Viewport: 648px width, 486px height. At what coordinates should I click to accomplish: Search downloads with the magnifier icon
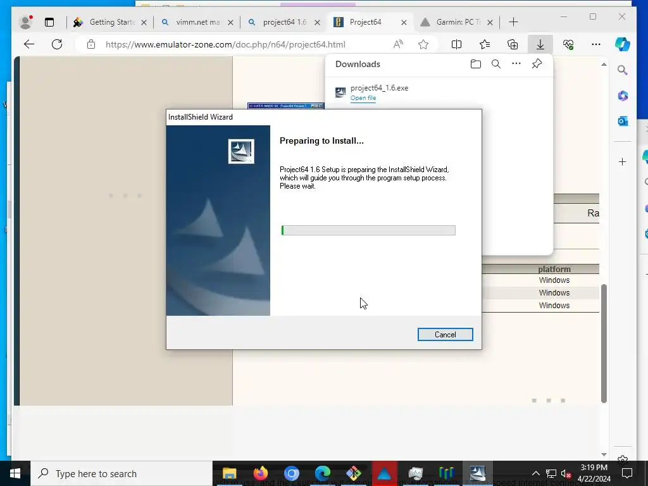click(x=496, y=64)
